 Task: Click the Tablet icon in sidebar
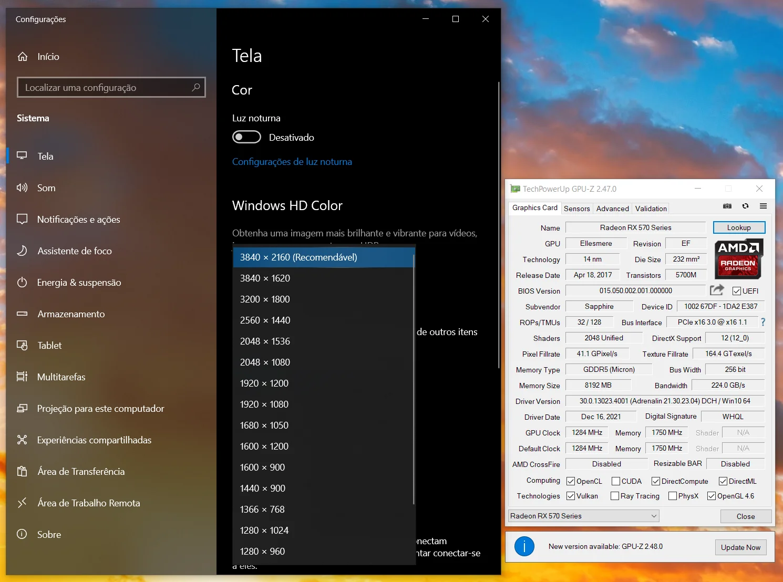point(22,345)
